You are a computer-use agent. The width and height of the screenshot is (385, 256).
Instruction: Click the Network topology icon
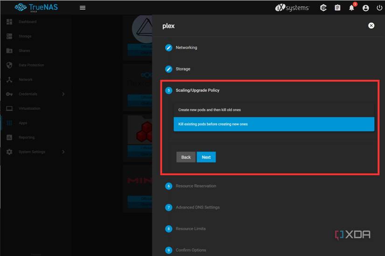(9, 80)
